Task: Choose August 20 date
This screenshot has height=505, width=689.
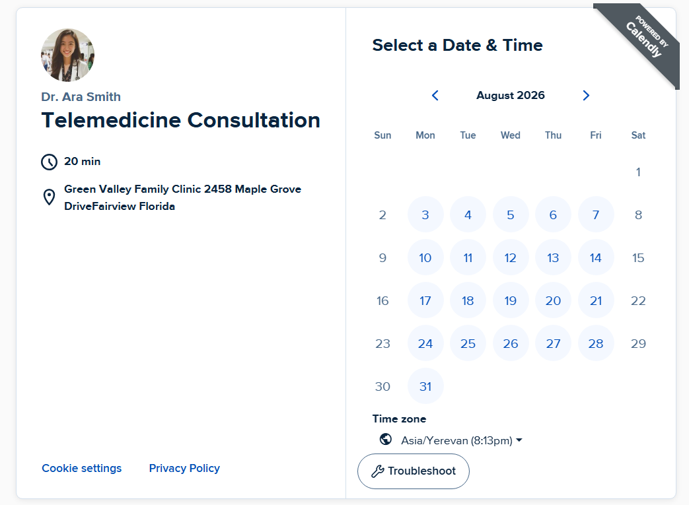Action: pyautogui.click(x=553, y=301)
